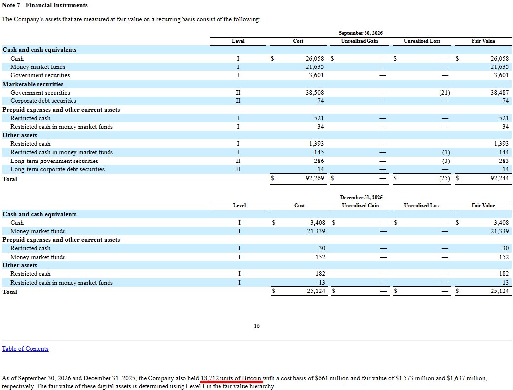Click the 'Long-term government securities' row label
This screenshot has width=513, height=390.
[x=54, y=161]
